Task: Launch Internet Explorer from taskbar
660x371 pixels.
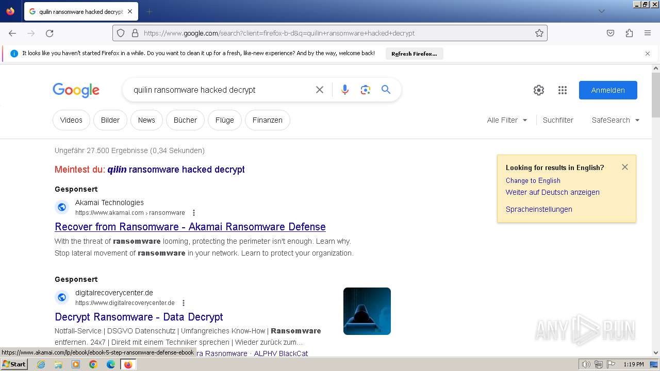Action: (x=41, y=364)
